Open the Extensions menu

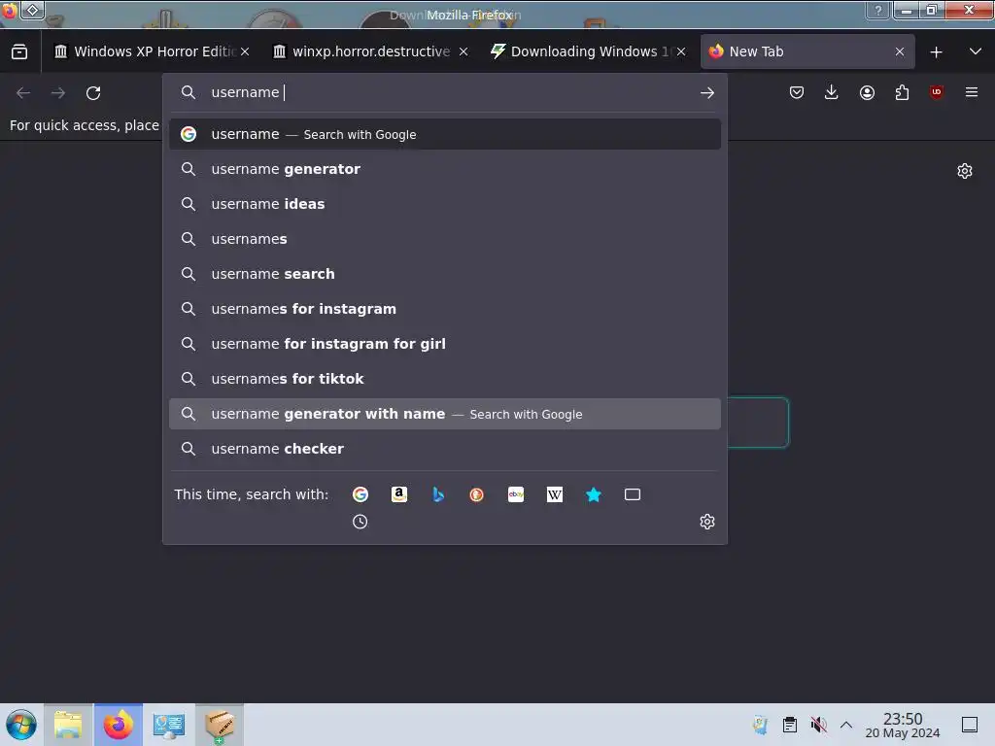click(902, 92)
